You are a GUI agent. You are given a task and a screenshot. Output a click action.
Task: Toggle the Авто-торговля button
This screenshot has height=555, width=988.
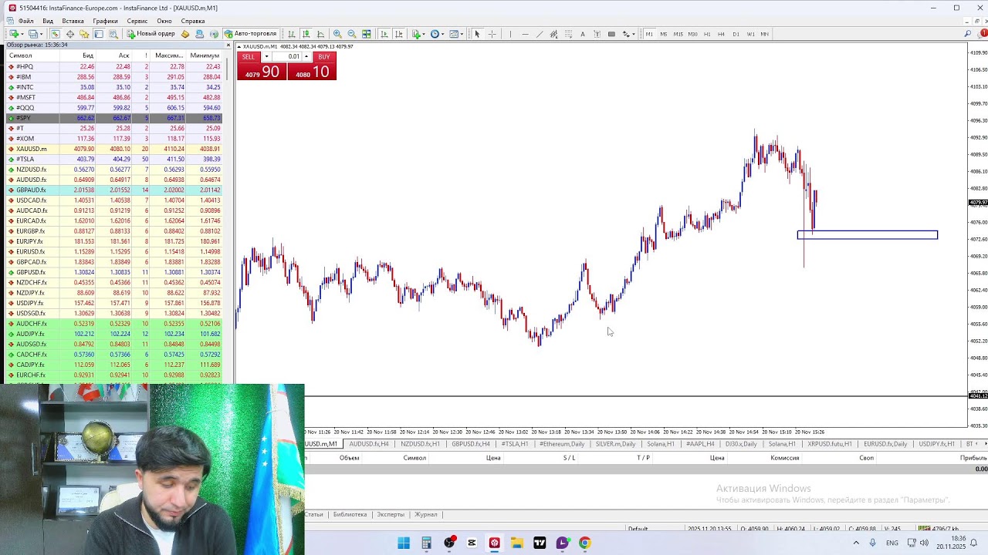tap(250, 34)
